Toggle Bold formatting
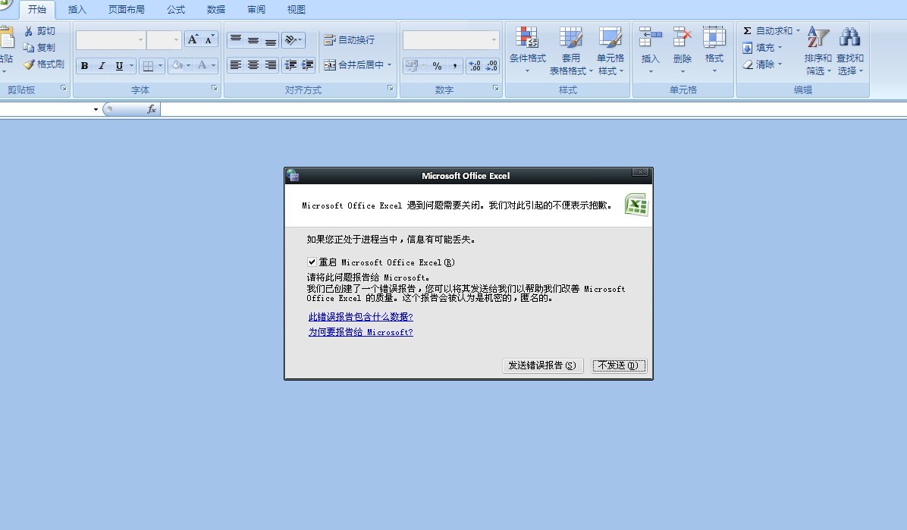 [84, 65]
